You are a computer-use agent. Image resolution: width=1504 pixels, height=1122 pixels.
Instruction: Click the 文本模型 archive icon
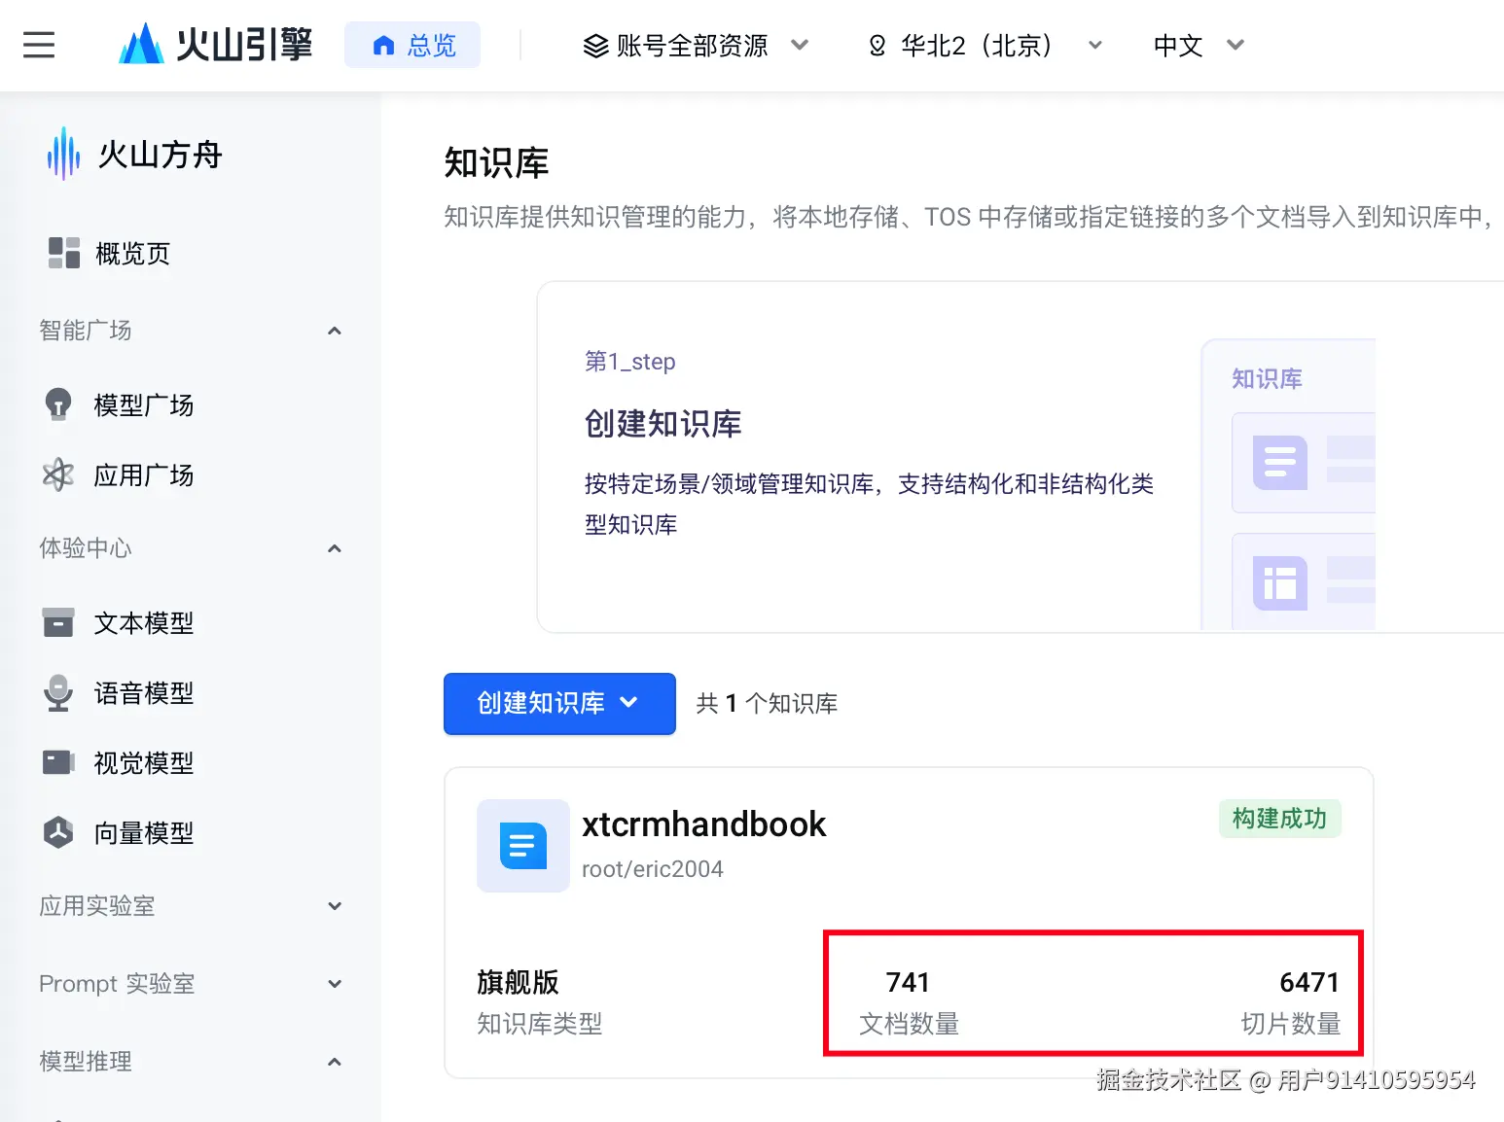(58, 622)
